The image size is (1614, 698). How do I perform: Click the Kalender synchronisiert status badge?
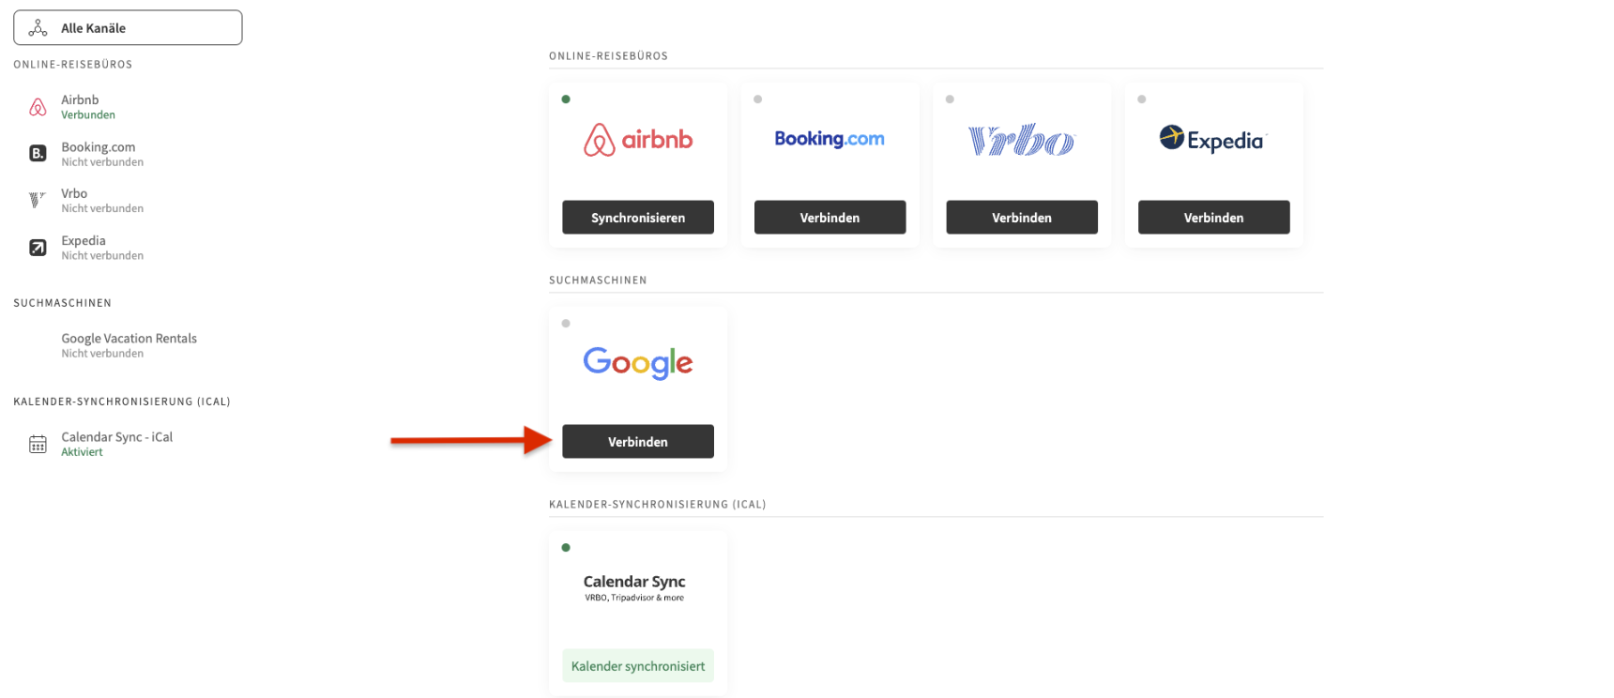pyautogui.click(x=638, y=666)
